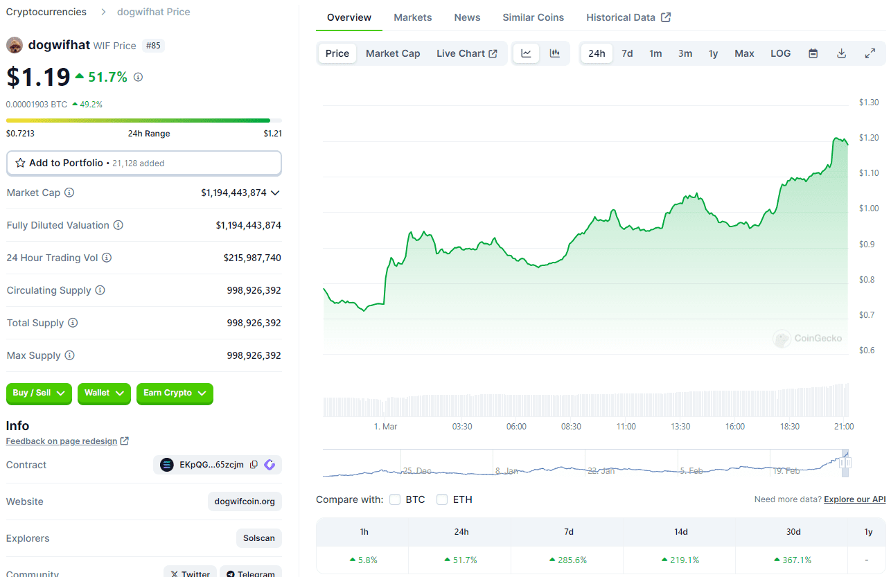Download chart data icon
Image resolution: width=891 pixels, height=577 pixels.
click(842, 53)
